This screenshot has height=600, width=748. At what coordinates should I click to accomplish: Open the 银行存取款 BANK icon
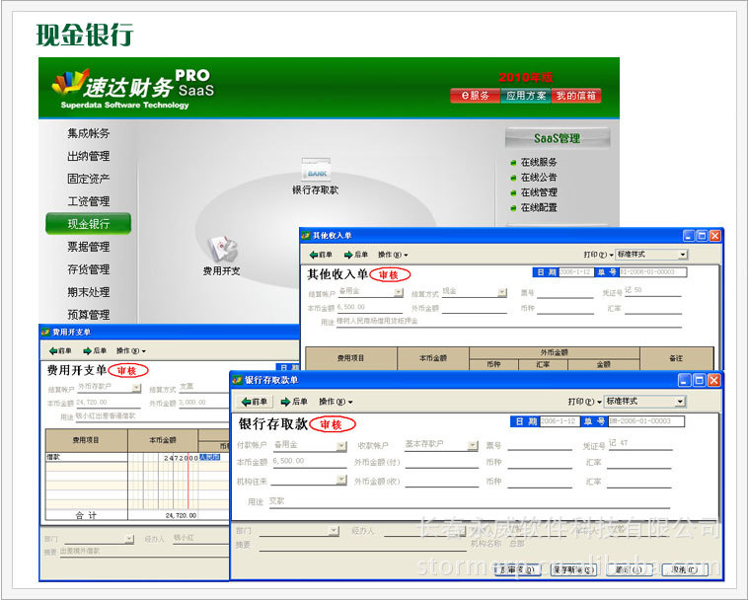coord(317,169)
